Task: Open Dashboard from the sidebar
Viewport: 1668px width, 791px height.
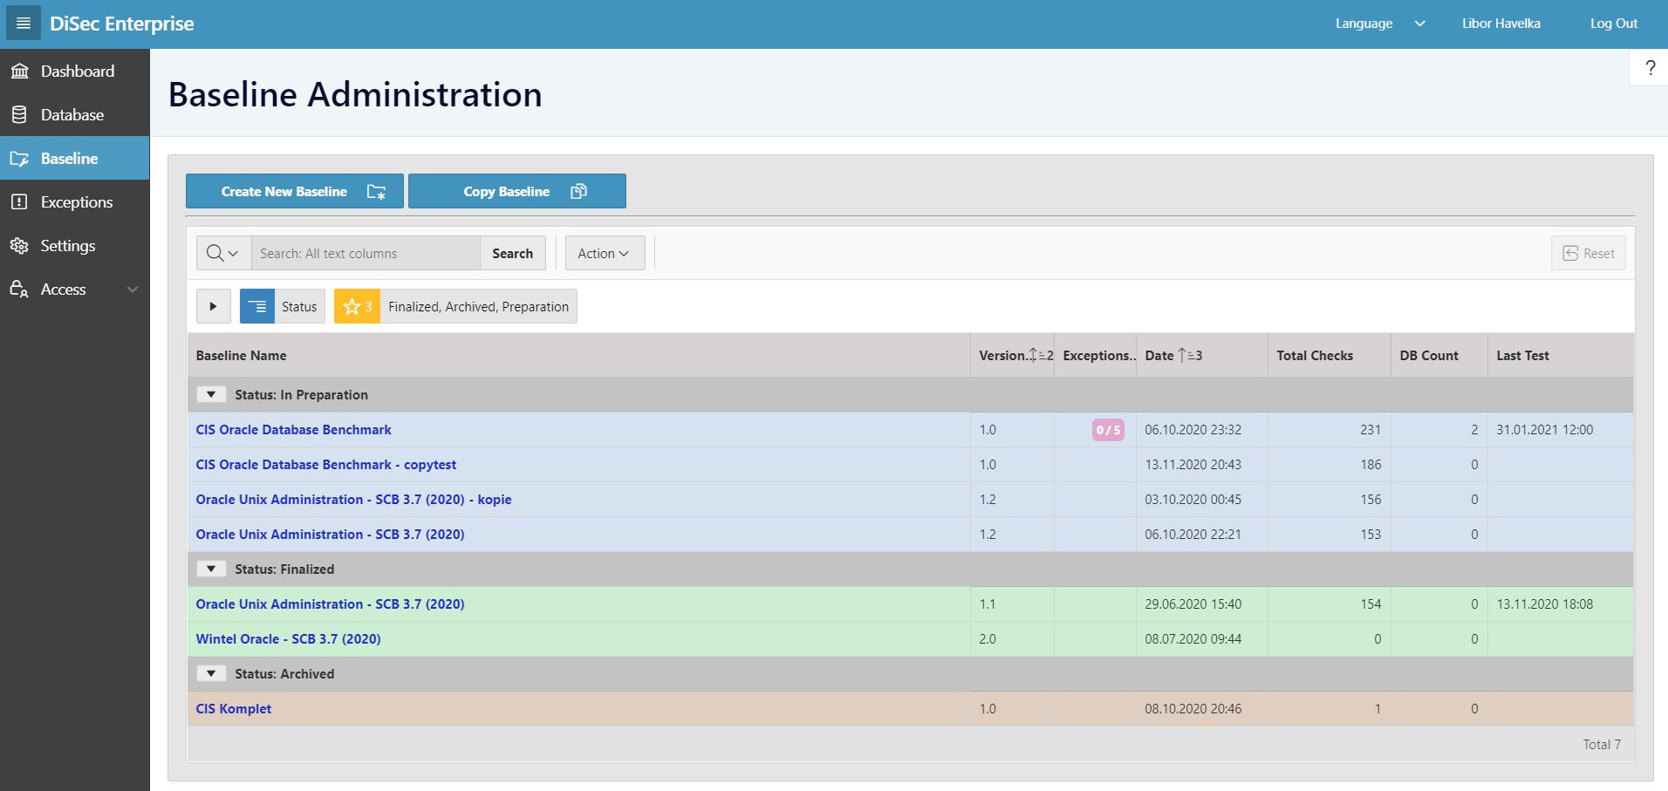Action: 77,72
